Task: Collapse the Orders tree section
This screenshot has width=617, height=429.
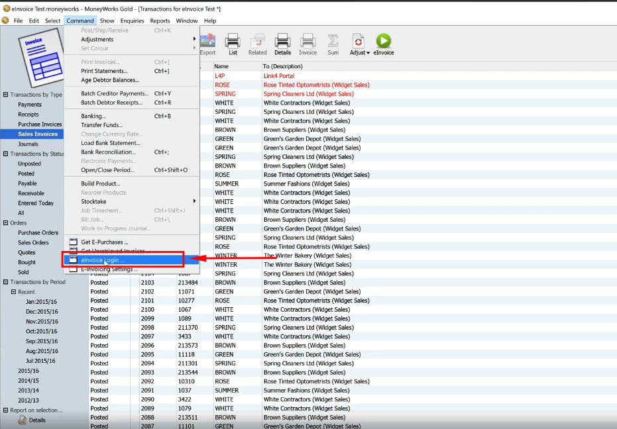Action: pos(5,222)
